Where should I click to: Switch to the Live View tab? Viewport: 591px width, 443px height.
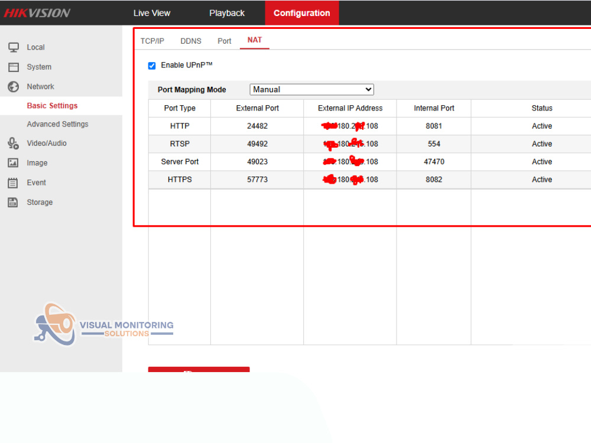[x=152, y=13]
